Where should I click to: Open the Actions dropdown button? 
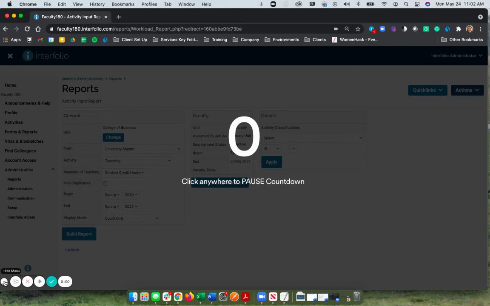[467, 90]
